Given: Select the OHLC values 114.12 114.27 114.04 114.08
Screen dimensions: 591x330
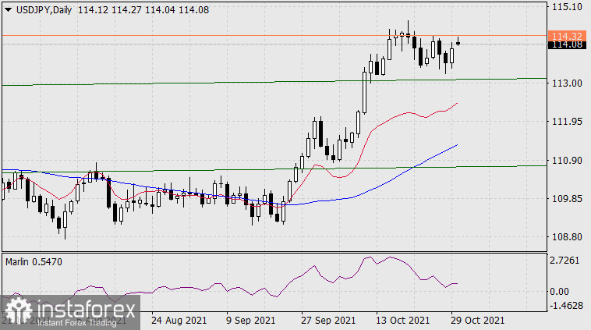Looking at the screenshot, I should 143,10.
